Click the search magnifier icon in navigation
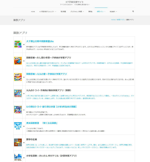The image size is (150, 162). (133, 11)
